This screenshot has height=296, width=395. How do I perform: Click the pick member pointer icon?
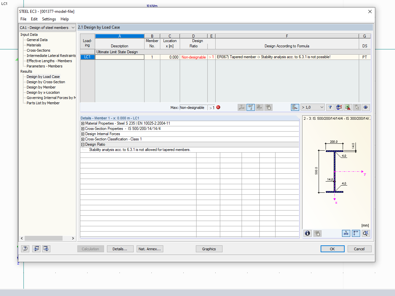[357, 107]
